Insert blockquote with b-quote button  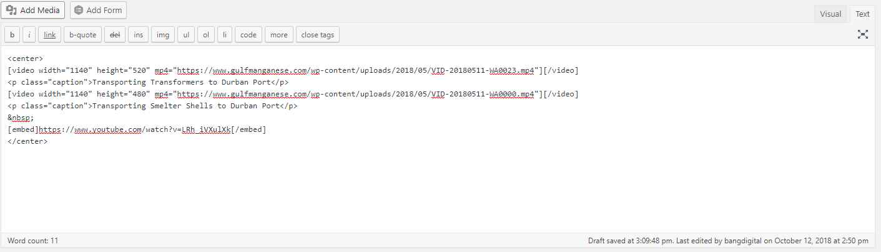click(82, 35)
